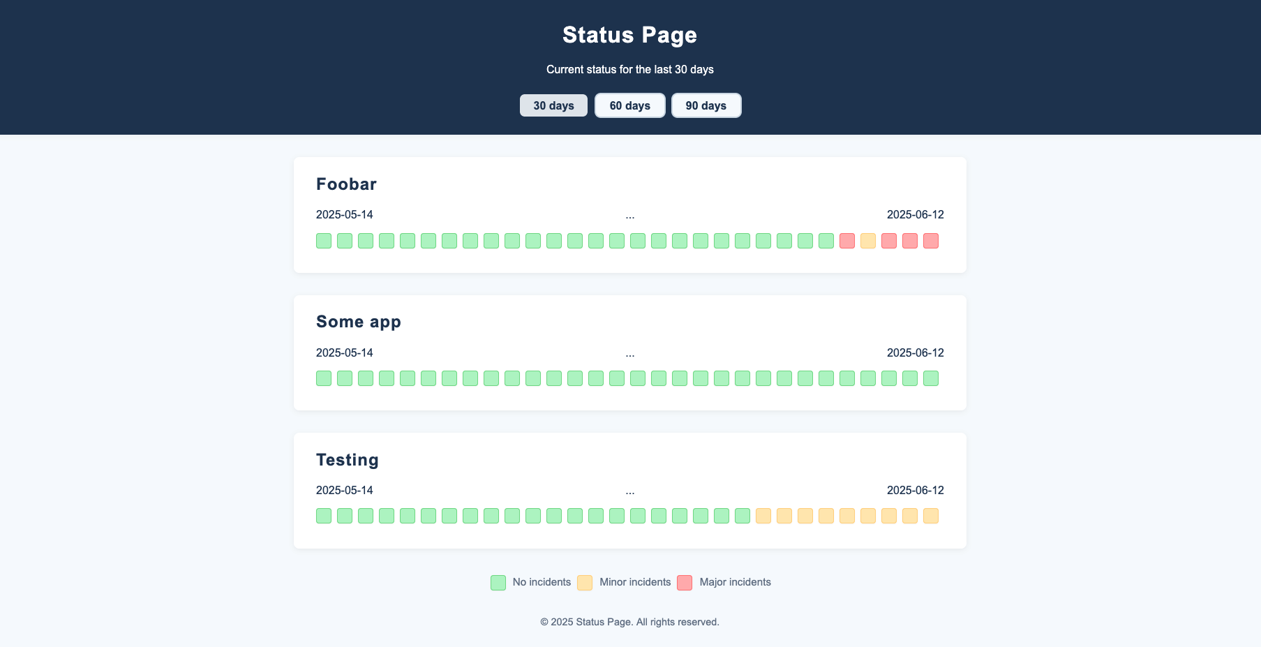The image size is (1261, 647).
Task: Select the Foobar section heading
Action: coord(346,184)
